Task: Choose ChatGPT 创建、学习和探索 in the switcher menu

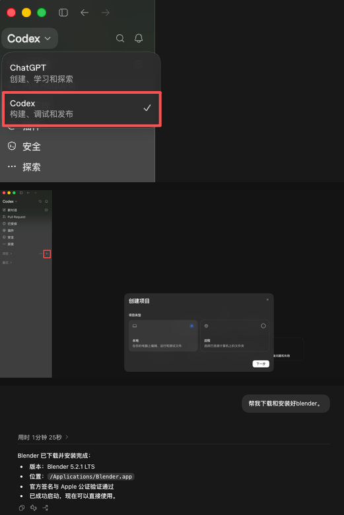Action: point(81,73)
